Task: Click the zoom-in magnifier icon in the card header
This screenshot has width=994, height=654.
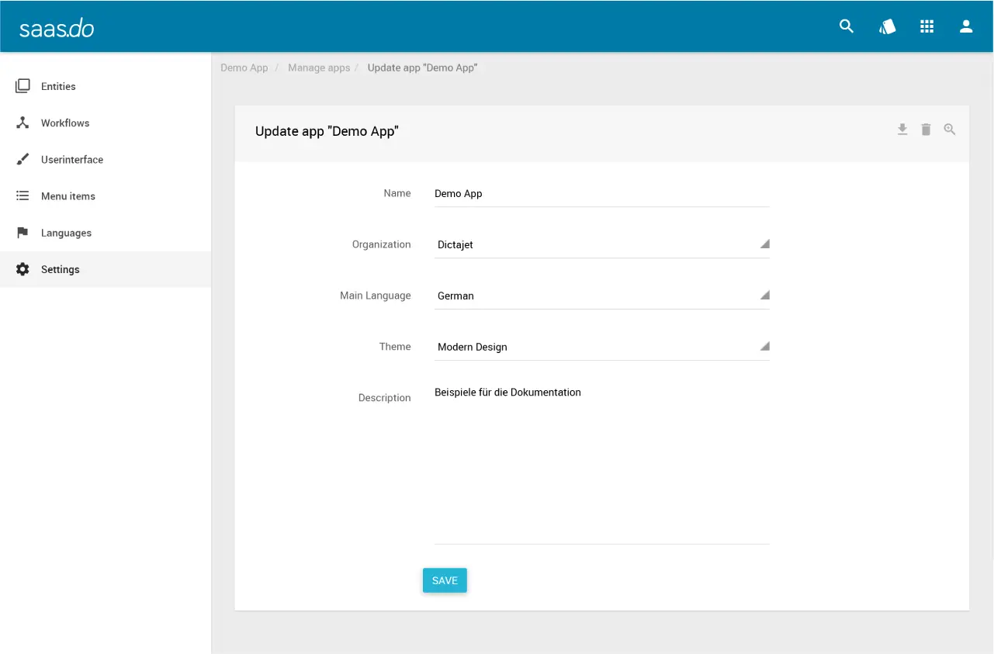Action: [x=950, y=130]
